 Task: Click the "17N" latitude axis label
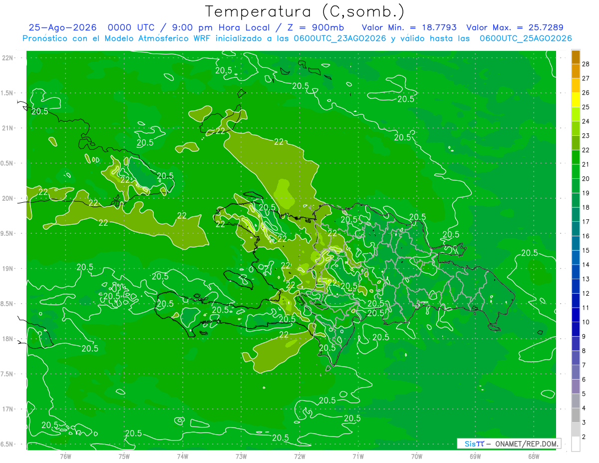pyautogui.click(x=7, y=409)
